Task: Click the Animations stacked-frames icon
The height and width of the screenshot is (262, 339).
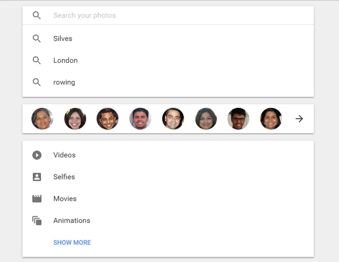Action: click(37, 221)
